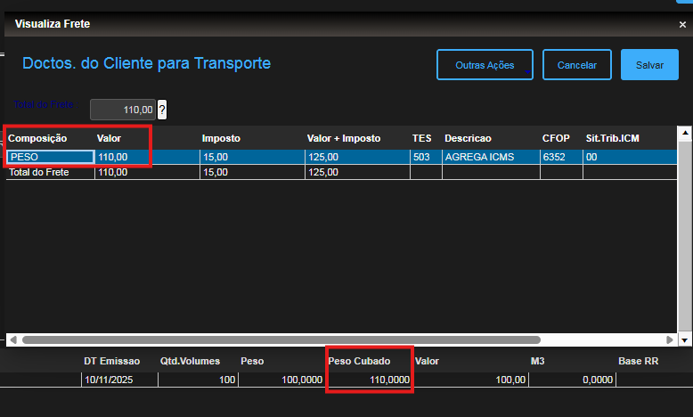Click the Composição column header
693x417 pixels.
tap(38, 138)
